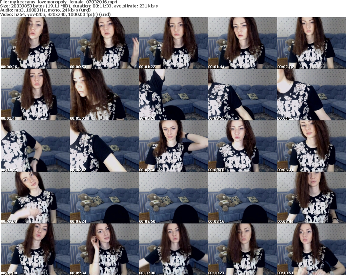Image resolution: width=347 pixels, height=275 pixels.
Task: Open the last thumbnail at 00:10:51
Action: (312, 249)
